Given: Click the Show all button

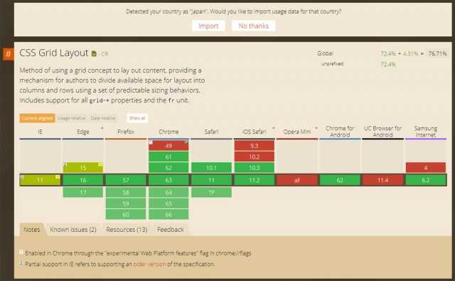Looking at the screenshot, I should click(x=137, y=118).
